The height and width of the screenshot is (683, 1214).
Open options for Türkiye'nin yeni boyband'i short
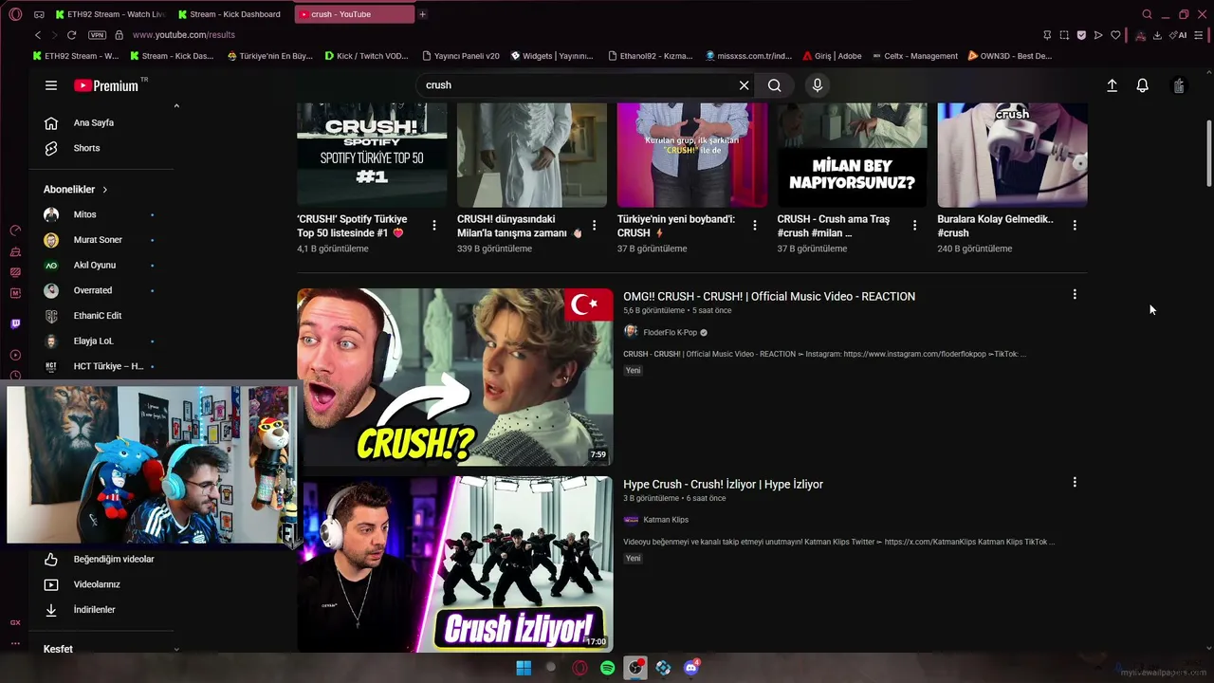coord(755,226)
